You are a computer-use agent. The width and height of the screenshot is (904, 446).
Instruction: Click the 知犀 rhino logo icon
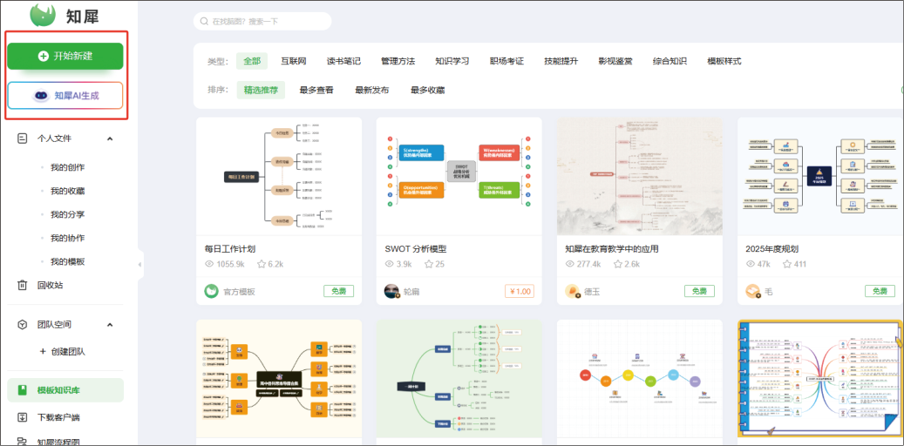click(x=42, y=14)
